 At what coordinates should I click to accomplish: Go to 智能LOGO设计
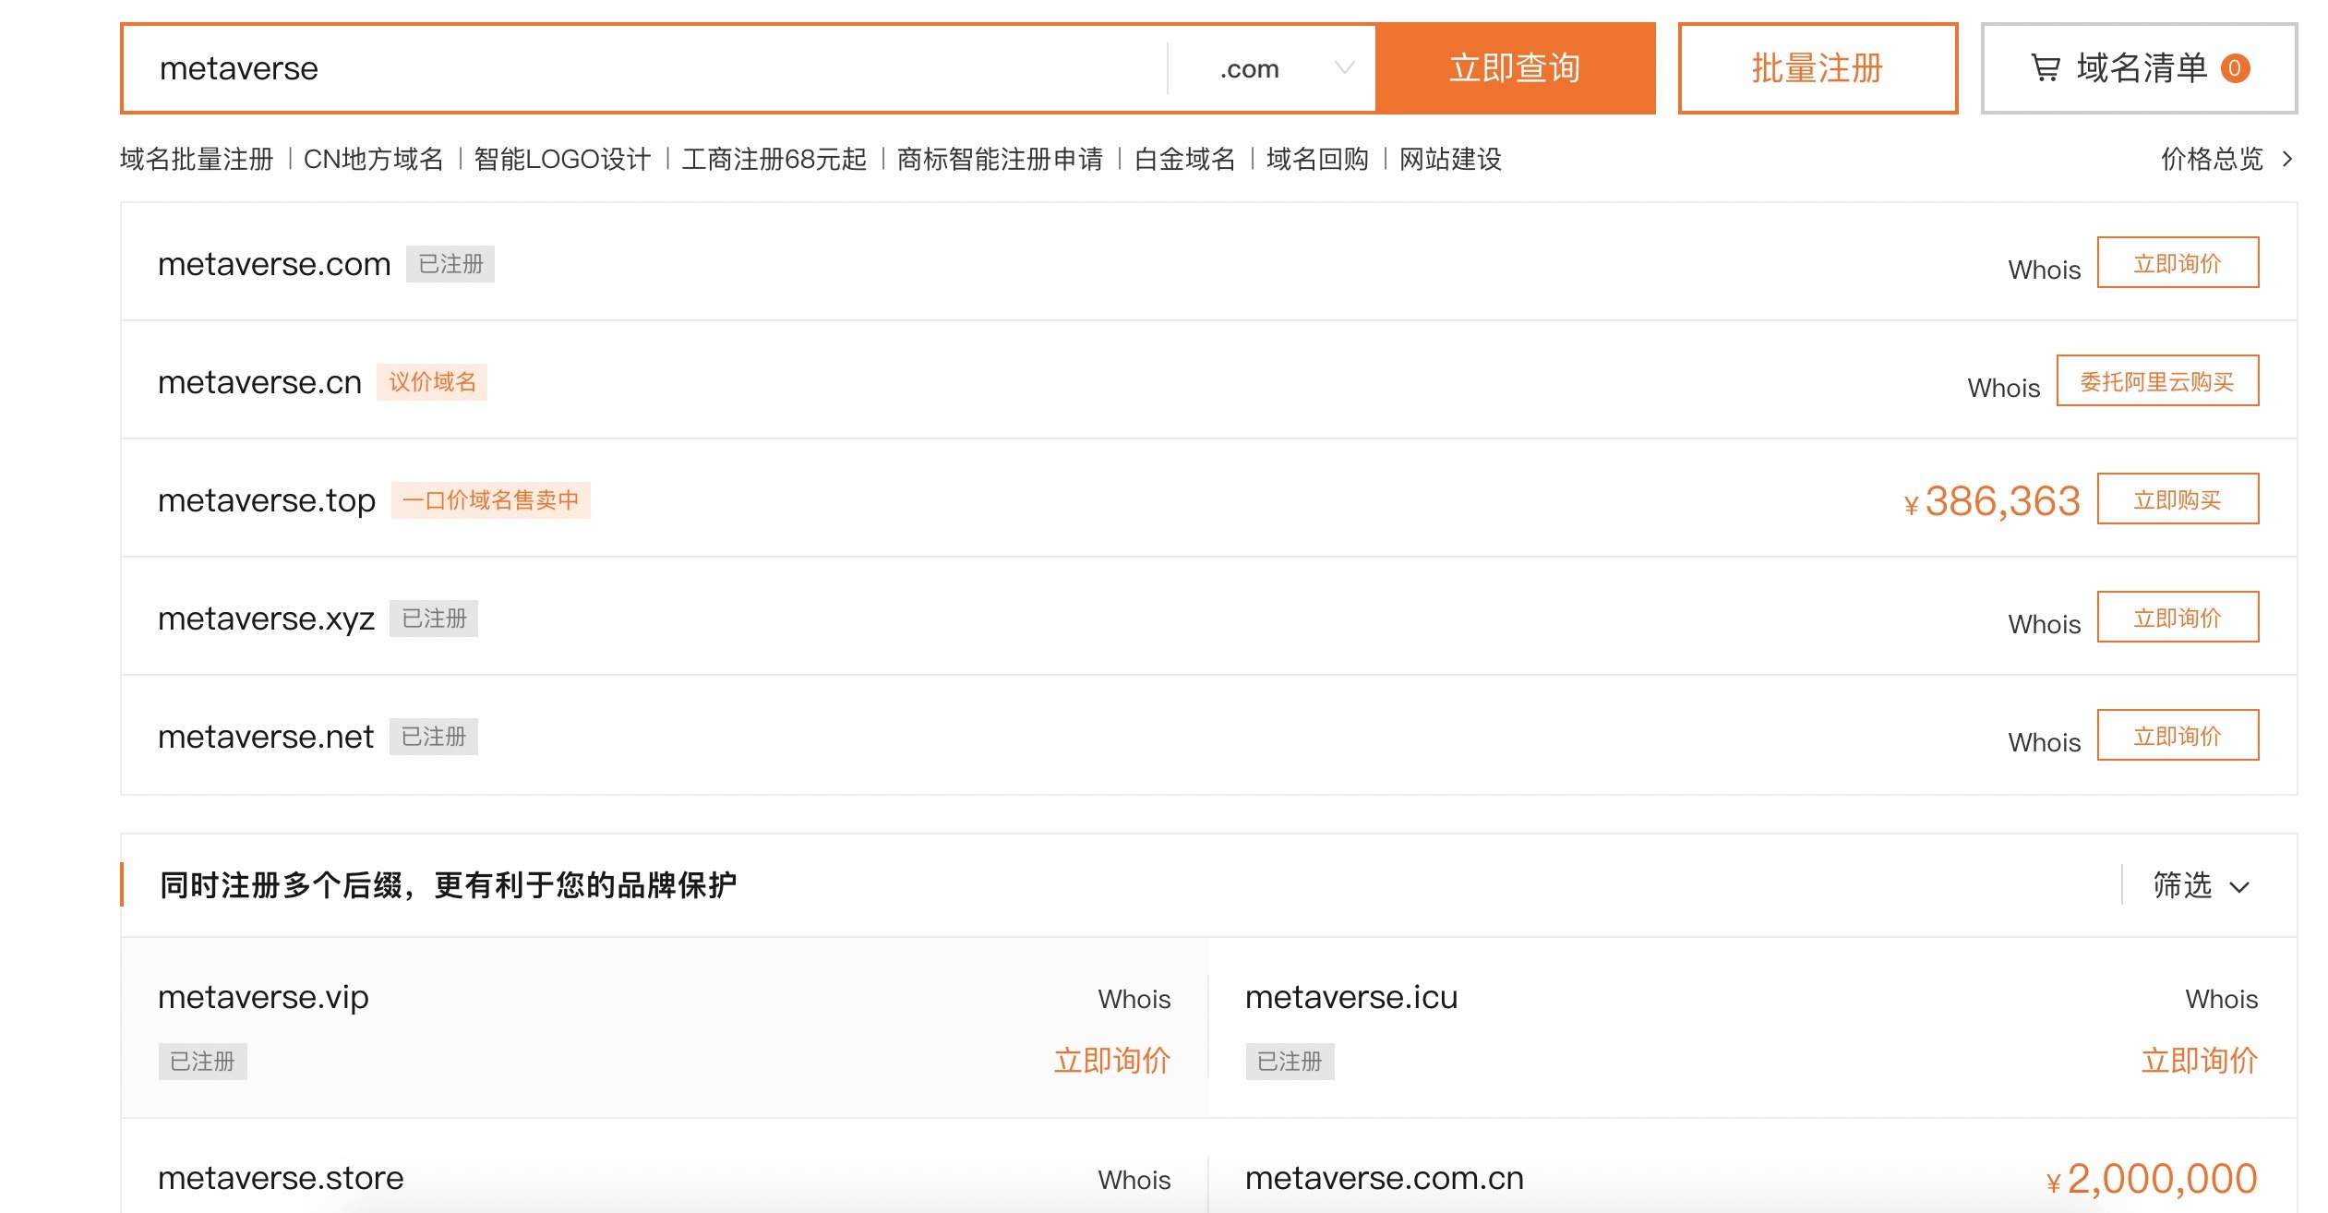pos(562,160)
